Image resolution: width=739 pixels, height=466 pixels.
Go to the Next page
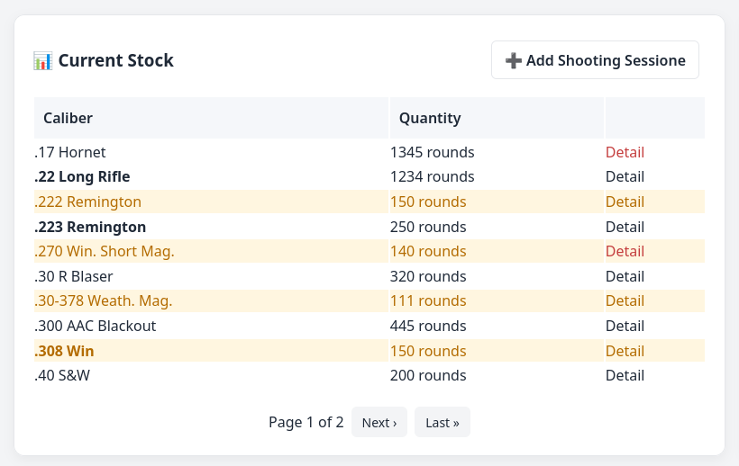pos(379,422)
